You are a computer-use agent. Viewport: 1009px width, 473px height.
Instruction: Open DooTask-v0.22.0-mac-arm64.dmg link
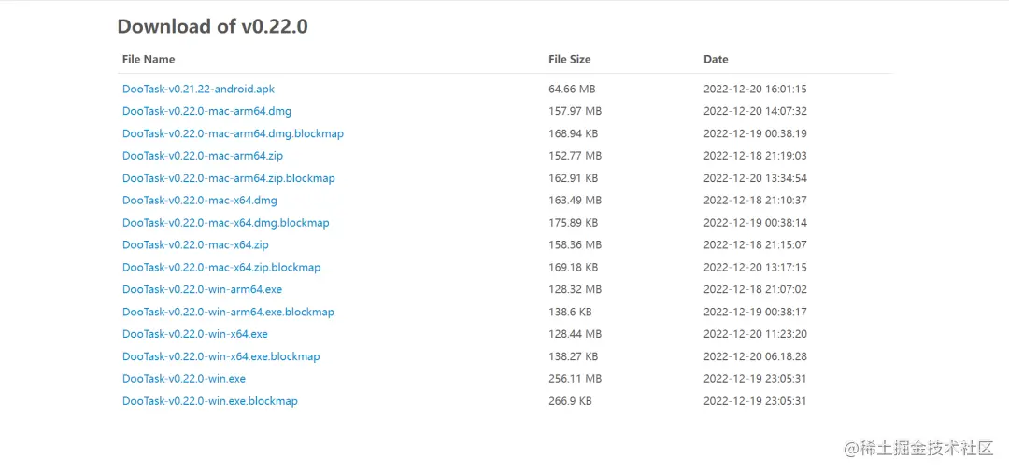click(x=206, y=111)
